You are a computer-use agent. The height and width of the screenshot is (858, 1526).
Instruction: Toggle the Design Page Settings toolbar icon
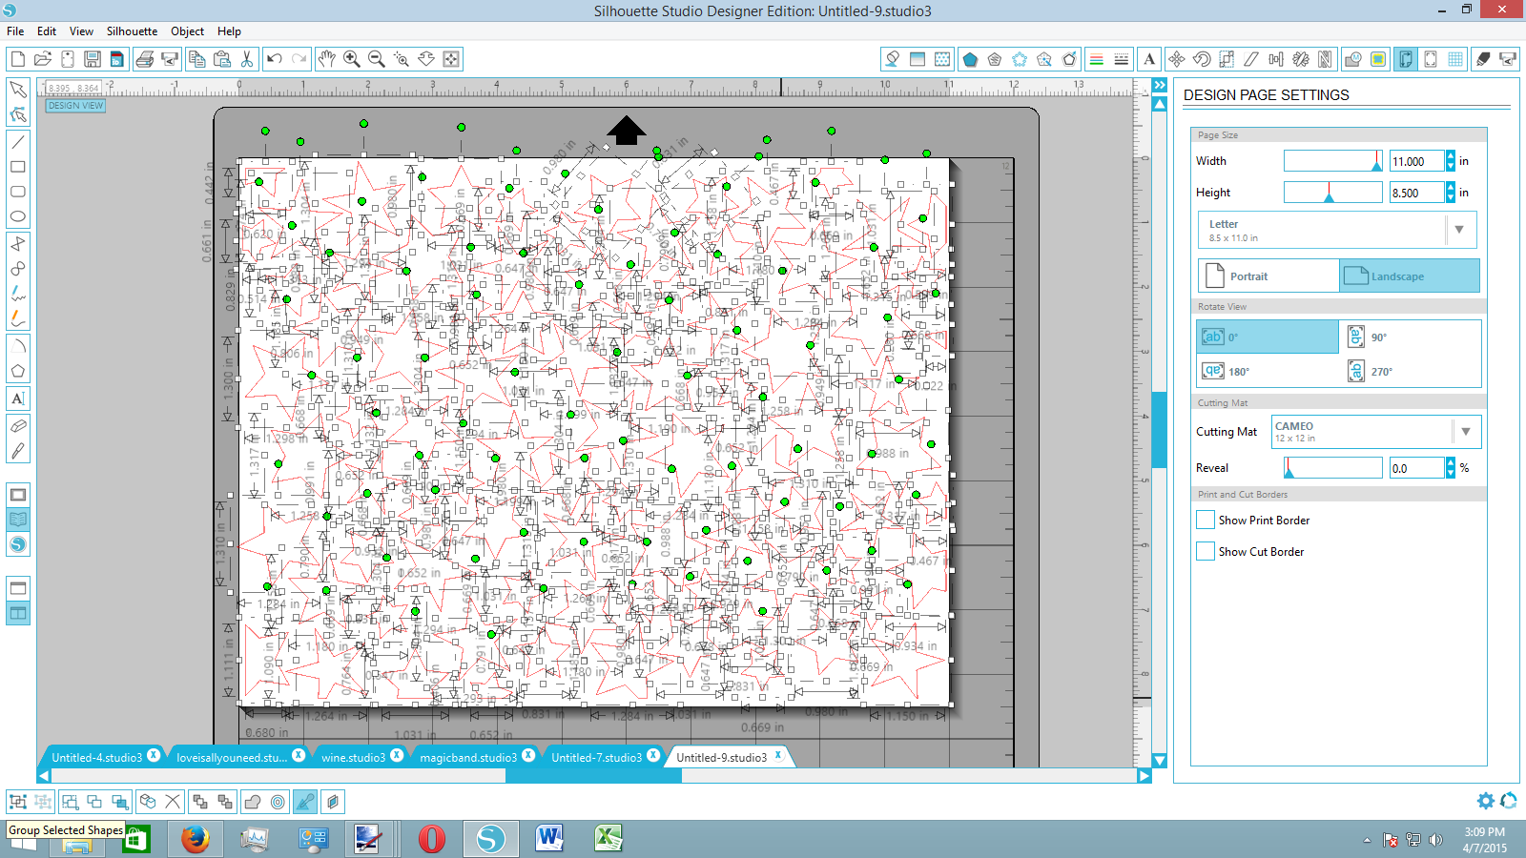tap(1405, 59)
